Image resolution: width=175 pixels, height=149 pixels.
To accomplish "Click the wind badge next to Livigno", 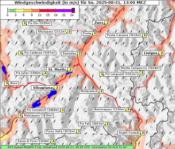I will click(162, 53).
